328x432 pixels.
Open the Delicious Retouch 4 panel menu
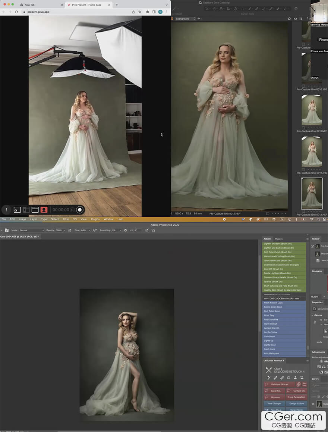click(x=307, y=360)
